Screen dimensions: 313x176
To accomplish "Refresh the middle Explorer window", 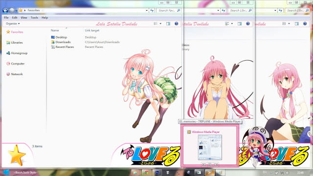I will (x=224, y=10).
